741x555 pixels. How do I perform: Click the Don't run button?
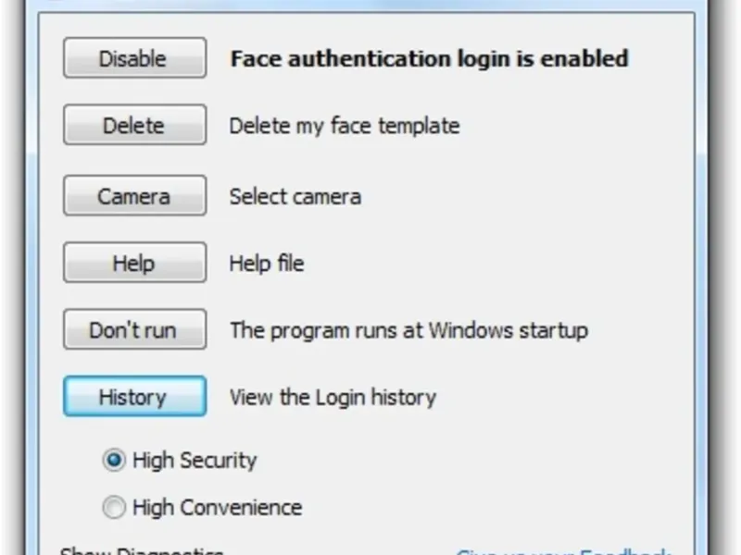pyautogui.click(x=134, y=330)
